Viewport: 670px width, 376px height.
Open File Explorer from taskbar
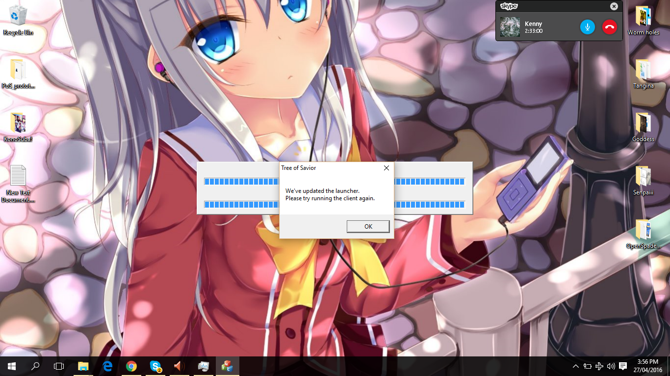coord(83,366)
